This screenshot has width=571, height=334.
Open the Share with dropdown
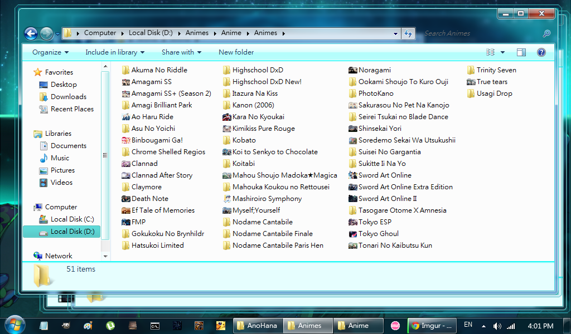(181, 52)
